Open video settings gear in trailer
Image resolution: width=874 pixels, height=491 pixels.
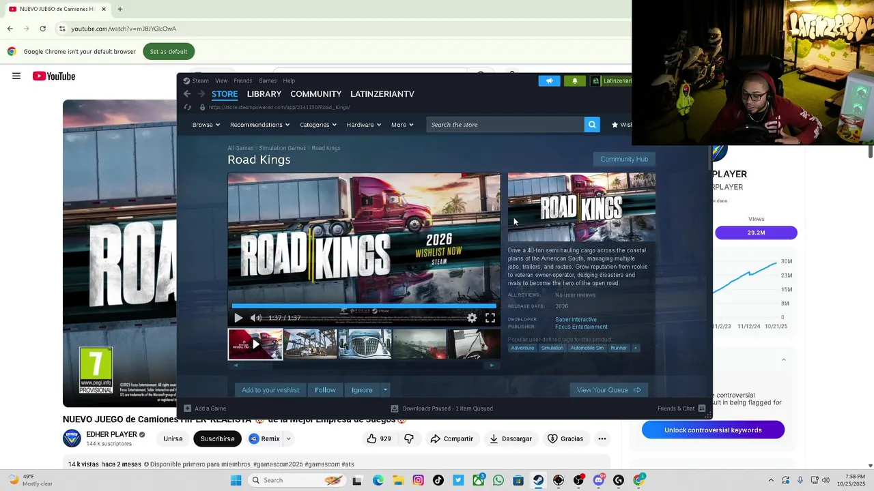[x=472, y=318]
